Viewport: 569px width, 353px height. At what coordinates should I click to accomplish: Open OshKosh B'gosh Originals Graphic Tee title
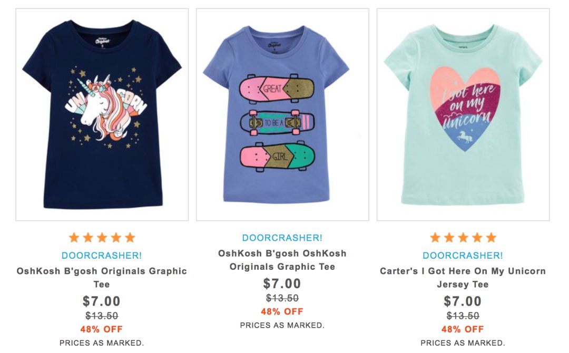(x=102, y=278)
